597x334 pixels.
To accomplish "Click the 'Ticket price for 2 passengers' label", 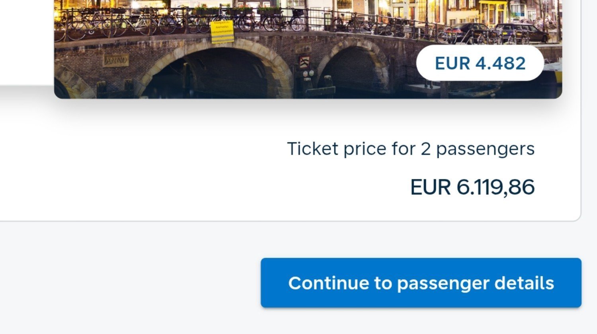I will pos(410,149).
